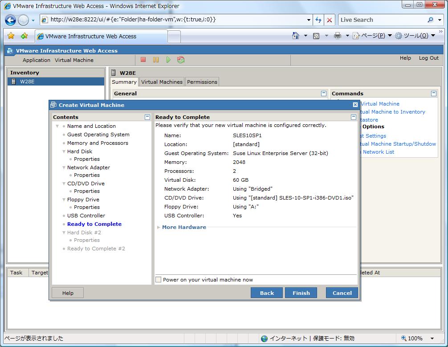Select Name and Location step
Image resolution: width=448 pixels, height=347 pixels.
click(91, 126)
